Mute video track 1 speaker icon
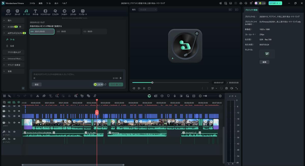 14,123
